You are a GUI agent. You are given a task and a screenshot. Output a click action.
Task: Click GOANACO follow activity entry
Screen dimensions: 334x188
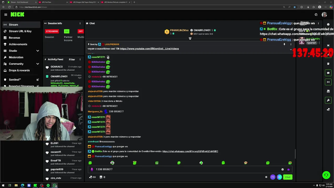coord(63,68)
